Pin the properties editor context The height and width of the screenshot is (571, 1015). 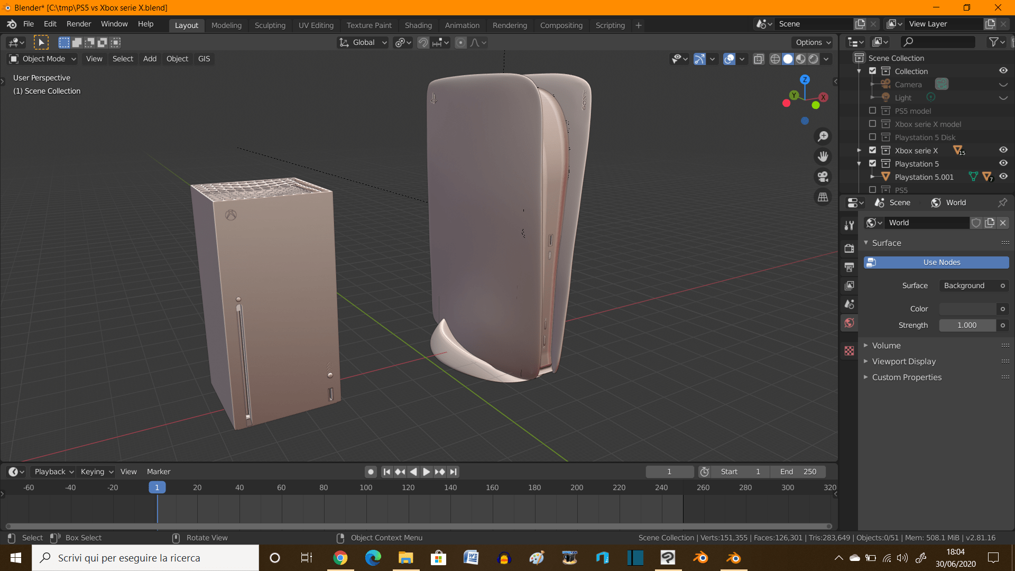point(1002,202)
